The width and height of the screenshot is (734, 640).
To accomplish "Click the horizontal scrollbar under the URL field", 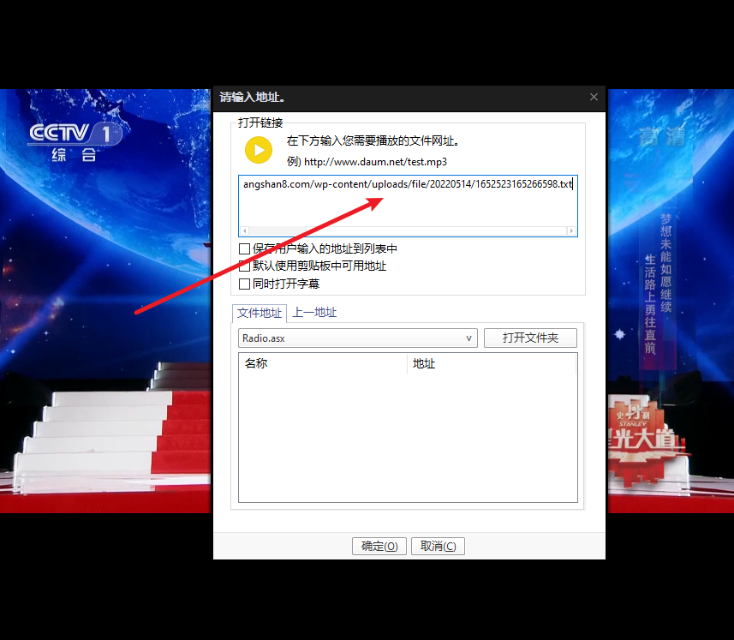I will [407, 230].
